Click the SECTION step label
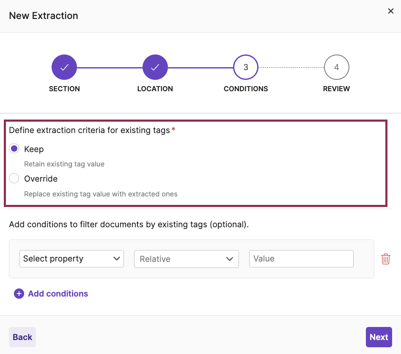The image size is (401, 354). point(64,89)
